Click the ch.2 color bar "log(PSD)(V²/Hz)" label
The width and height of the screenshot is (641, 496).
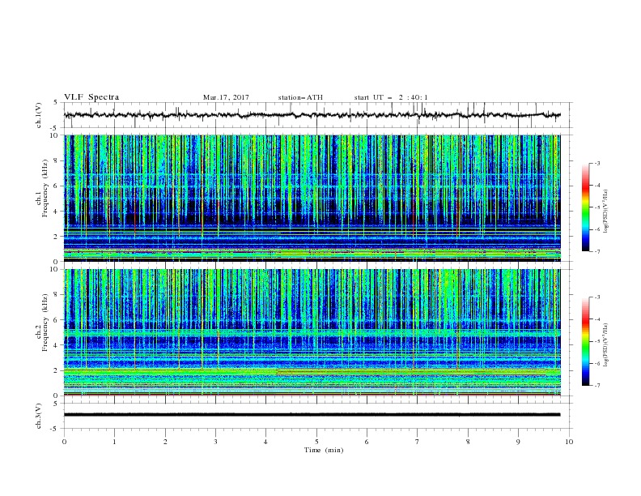coord(605,344)
